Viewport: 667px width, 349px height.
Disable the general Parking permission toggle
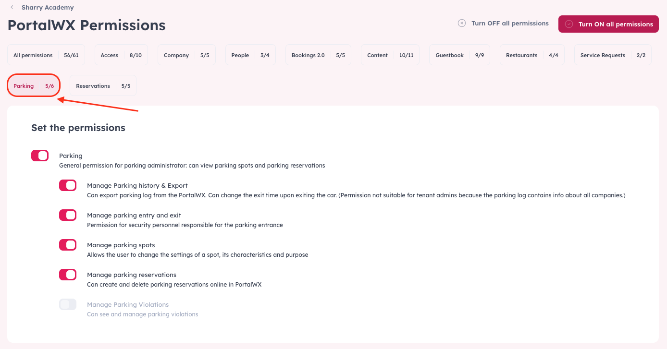click(x=40, y=156)
